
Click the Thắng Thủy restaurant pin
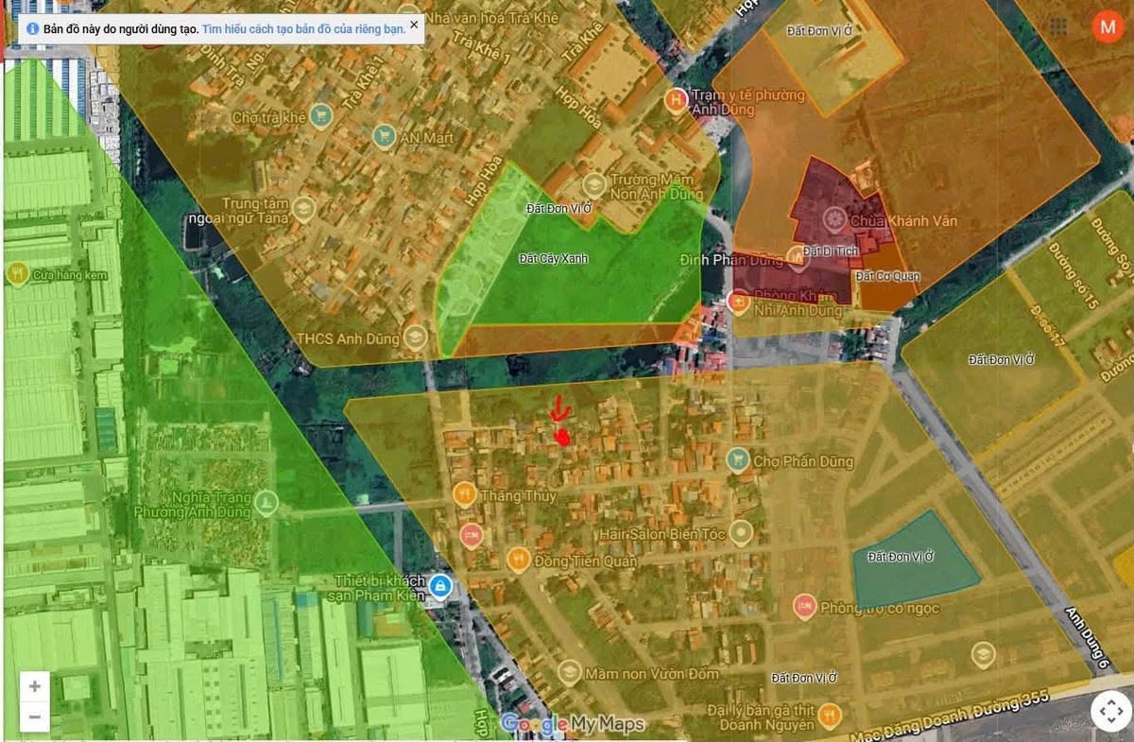[x=463, y=494]
